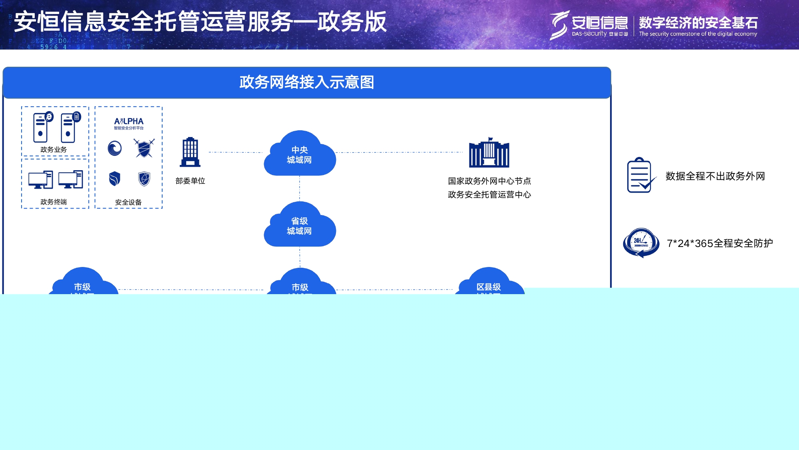Click the 政务网络接入示意图 header bar
799x450 pixels.
point(307,82)
